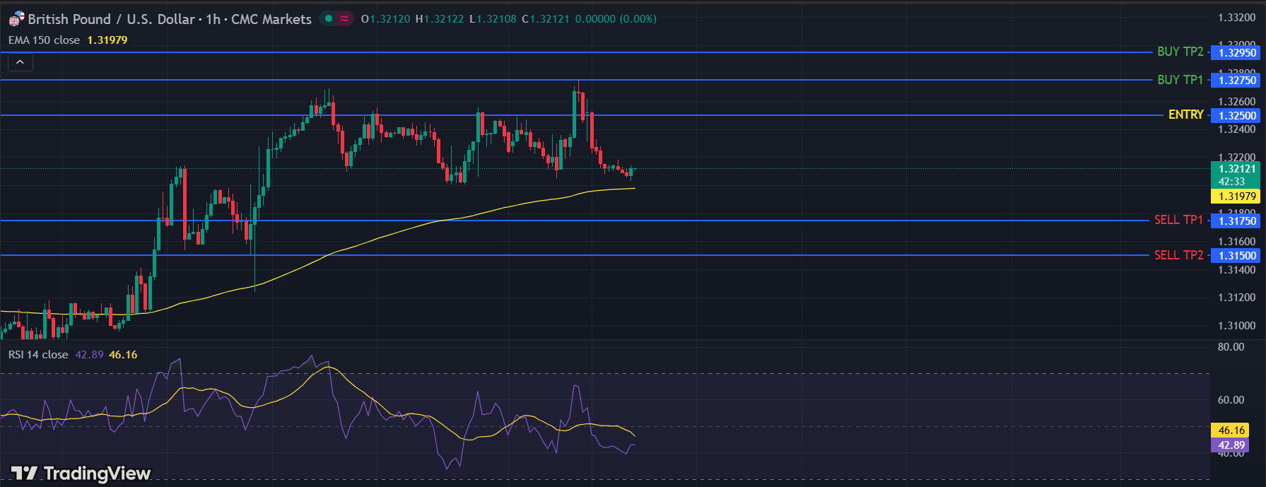Click the 1.32950 blue price tag
Image resolution: width=1266 pixels, height=487 pixels.
click(x=1237, y=52)
